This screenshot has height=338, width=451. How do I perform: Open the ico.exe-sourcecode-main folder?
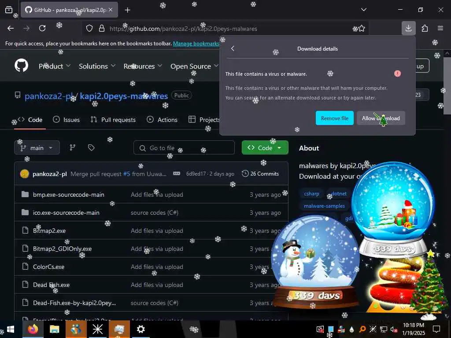[66, 213]
